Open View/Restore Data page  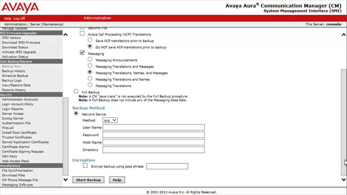[16, 85]
